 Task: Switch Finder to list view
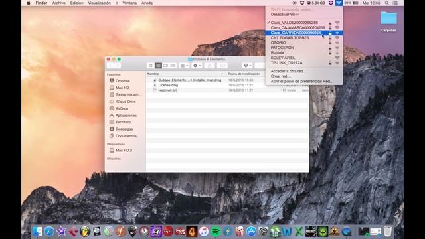[x=158, y=66]
